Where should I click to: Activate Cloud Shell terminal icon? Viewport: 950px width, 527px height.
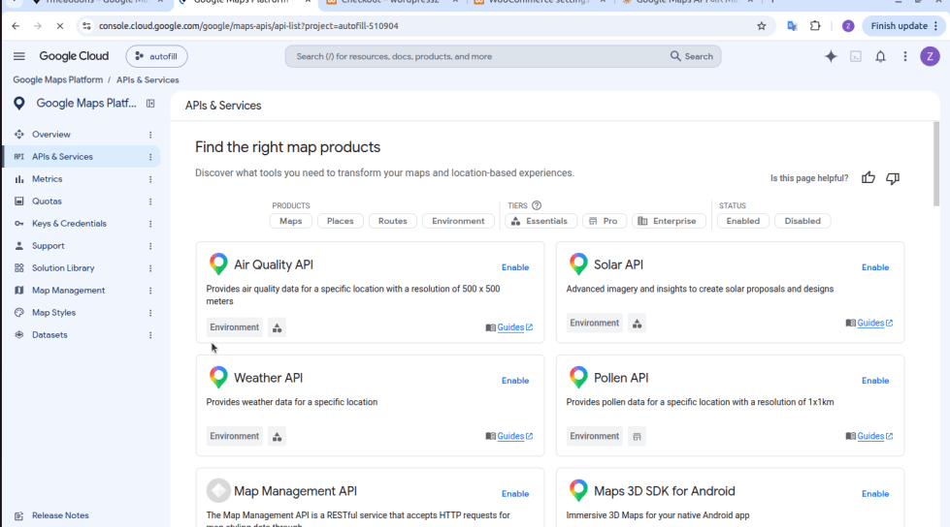pos(856,56)
